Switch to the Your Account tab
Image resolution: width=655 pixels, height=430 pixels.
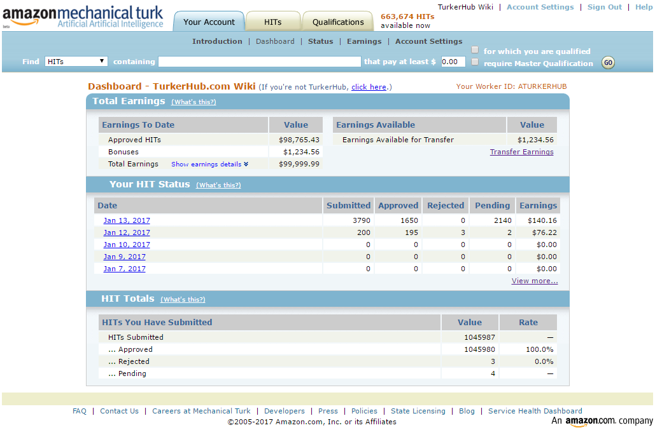point(209,22)
